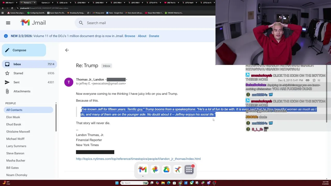Open the Drive triangle dock app
The width and height of the screenshot is (331, 186).
pos(166,169)
